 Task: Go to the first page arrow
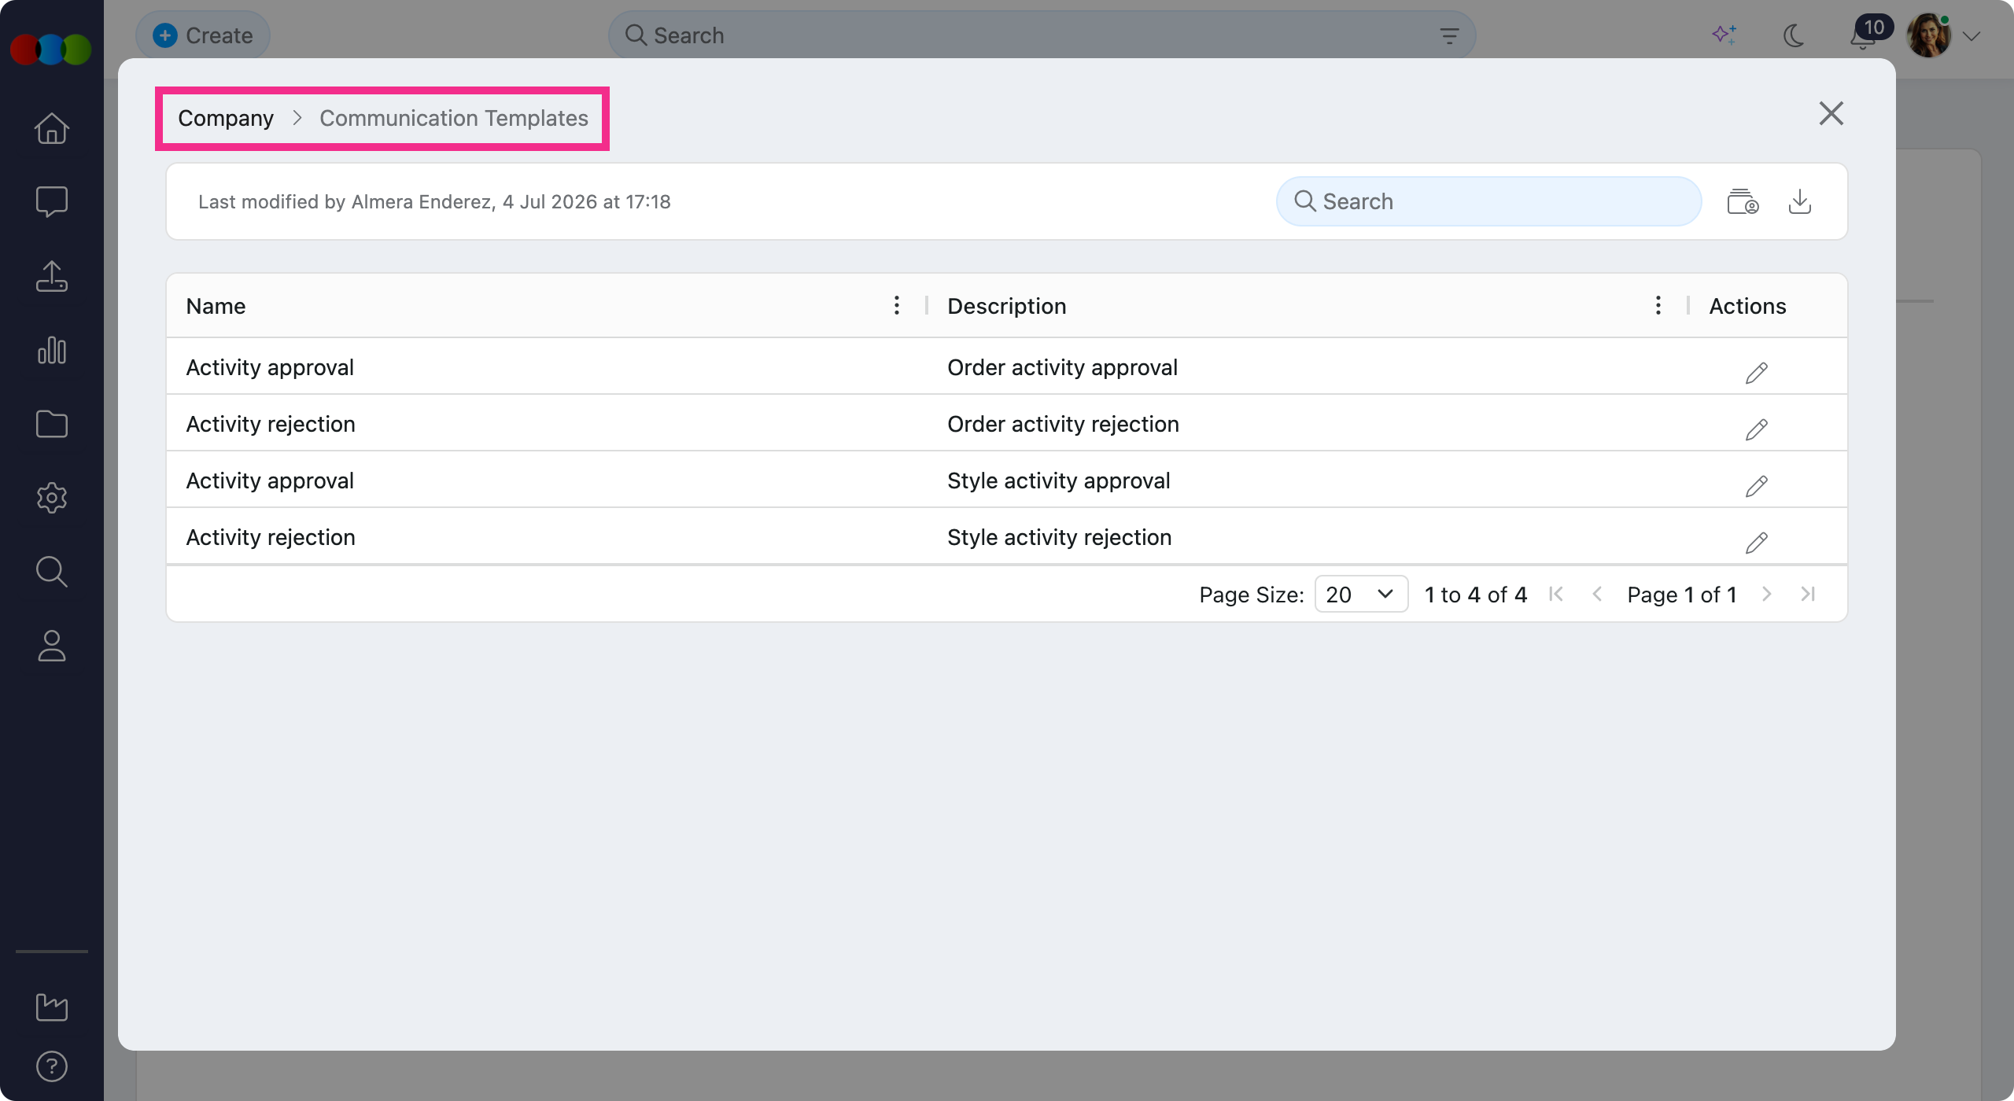tap(1556, 594)
